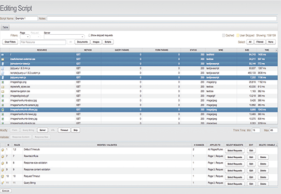Open the Page filter dropdown

coord(25,37)
